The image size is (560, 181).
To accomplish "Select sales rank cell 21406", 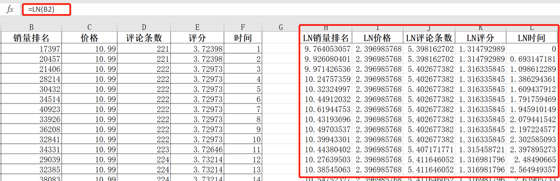I will coord(31,69).
